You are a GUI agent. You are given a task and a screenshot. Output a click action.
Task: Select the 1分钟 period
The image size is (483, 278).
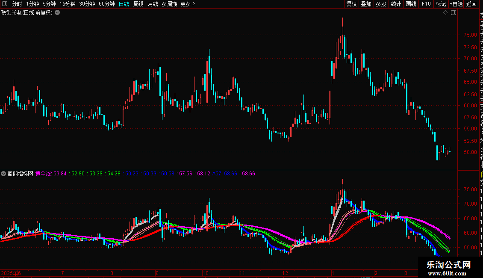tap(32, 4)
